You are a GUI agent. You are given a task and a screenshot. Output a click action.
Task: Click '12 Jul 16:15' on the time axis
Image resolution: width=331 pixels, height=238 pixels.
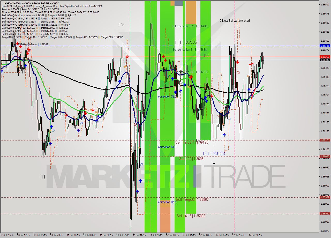tap(239, 235)
